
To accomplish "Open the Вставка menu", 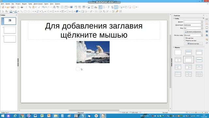I will point(18,4).
